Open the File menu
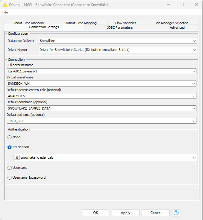 tap(5, 12)
